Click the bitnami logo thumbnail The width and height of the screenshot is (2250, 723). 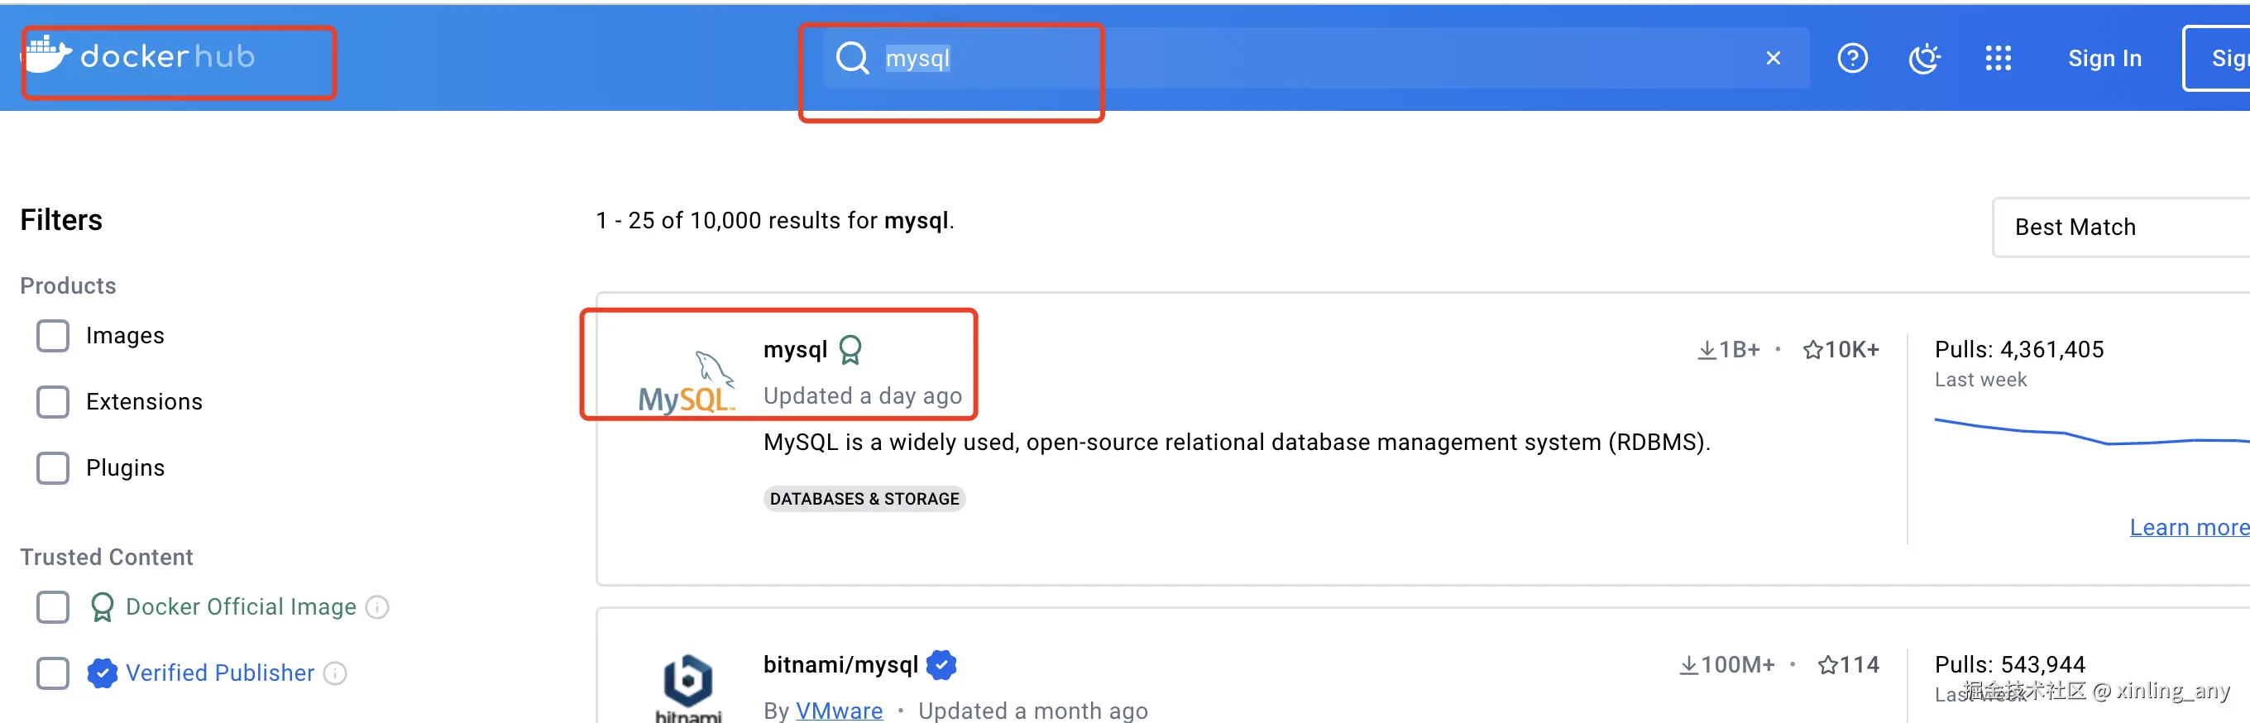click(688, 688)
